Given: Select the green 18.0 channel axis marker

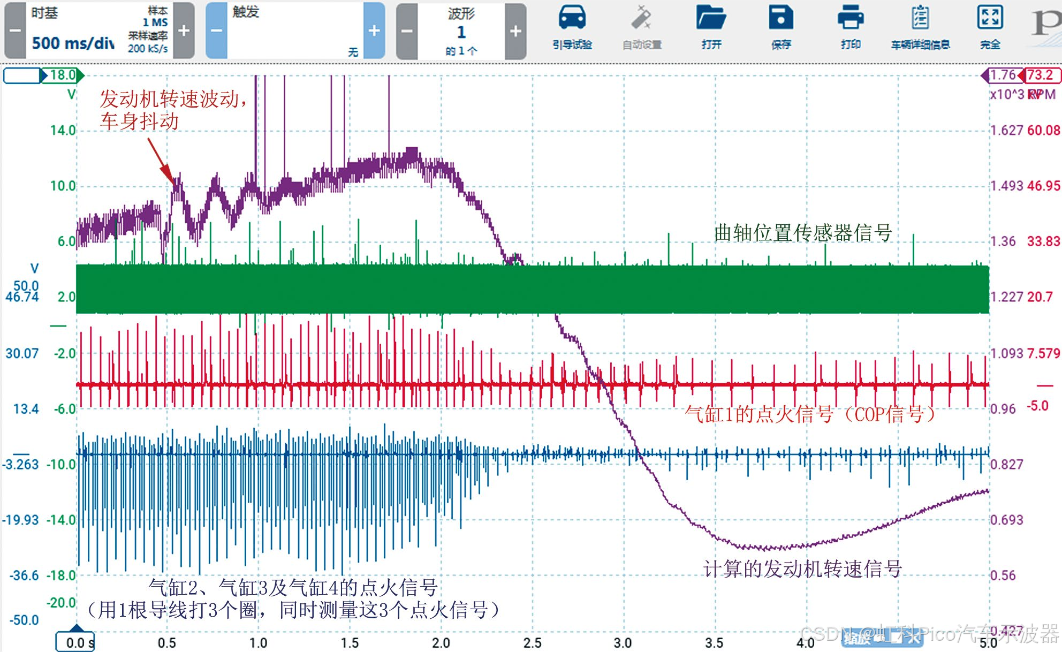Looking at the screenshot, I should point(63,75).
